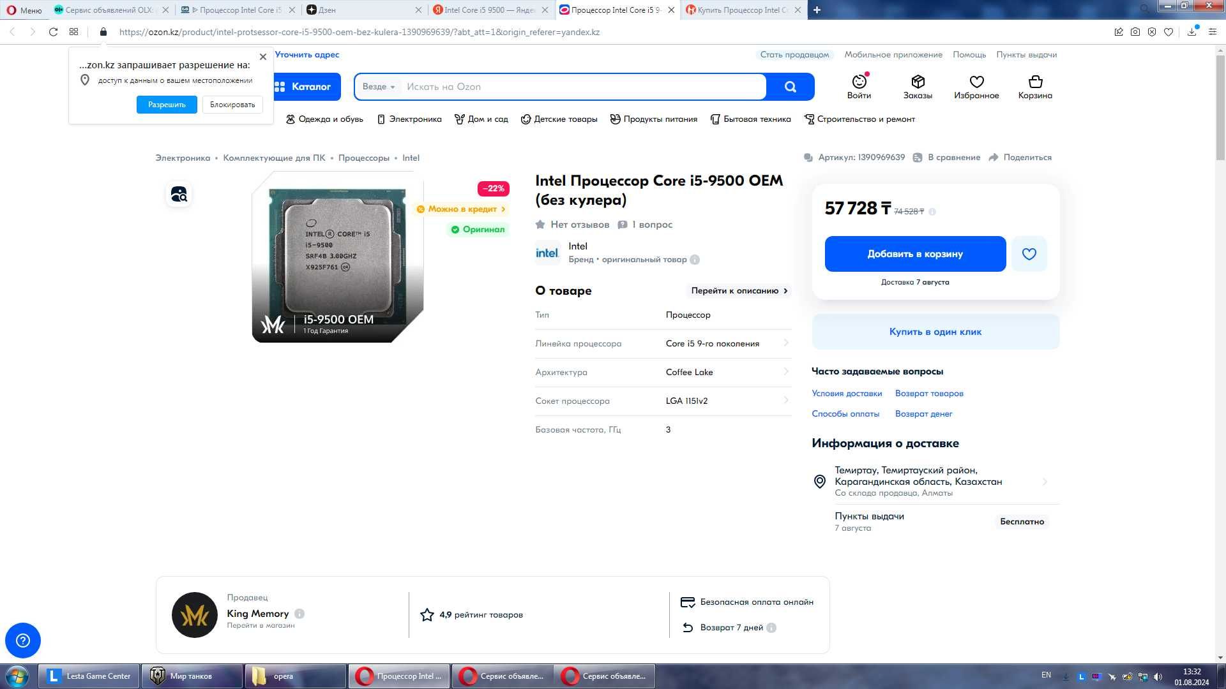Click info icon next to оригинальный товар
This screenshot has height=689, width=1226.
pos(695,260)
